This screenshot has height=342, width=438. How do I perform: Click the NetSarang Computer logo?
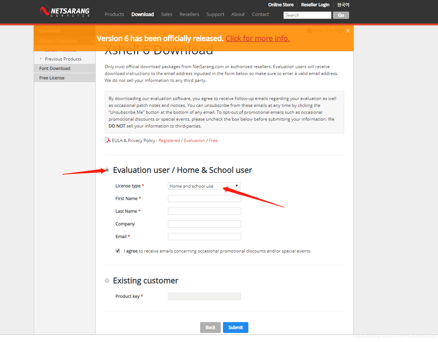coord(65,12)
